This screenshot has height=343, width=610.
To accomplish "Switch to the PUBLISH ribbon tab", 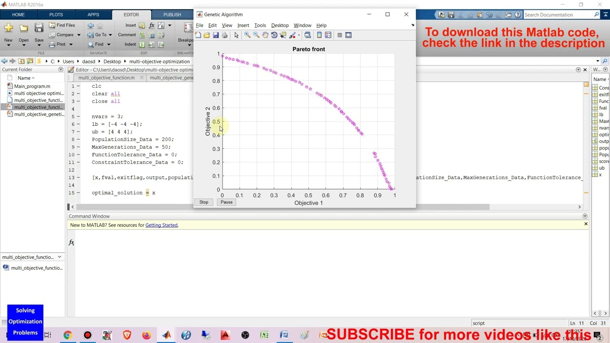I will click(x=172, y=15).
